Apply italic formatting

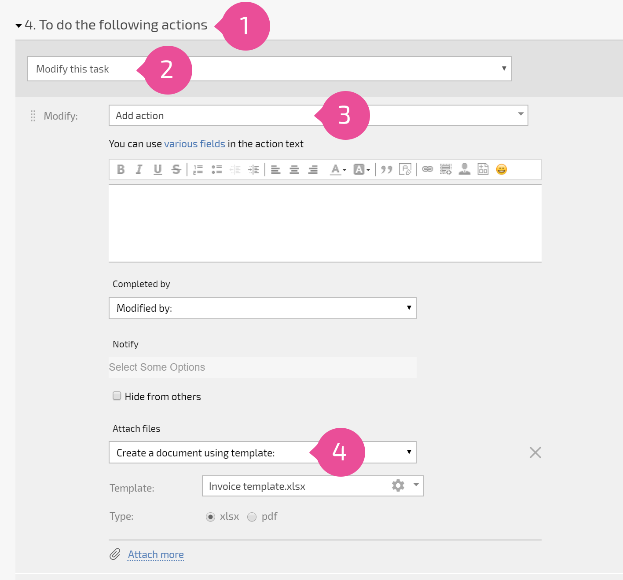pos(139,169)
